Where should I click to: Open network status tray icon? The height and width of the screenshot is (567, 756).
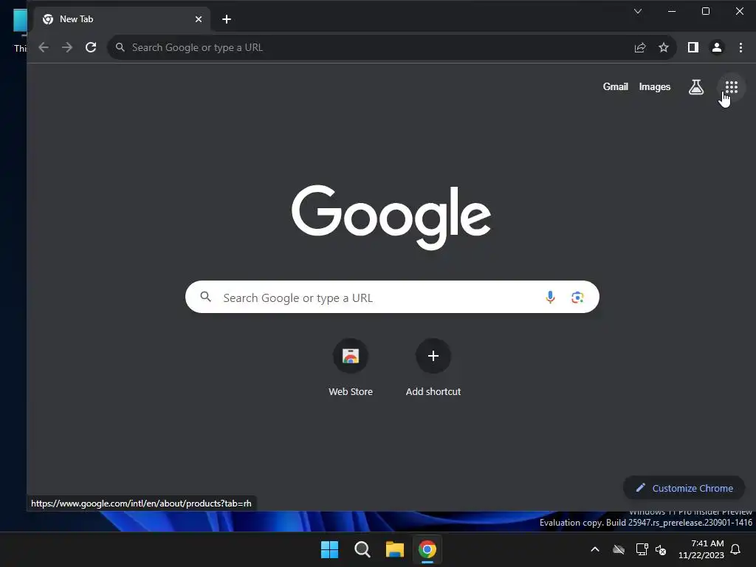coord(642,549)
